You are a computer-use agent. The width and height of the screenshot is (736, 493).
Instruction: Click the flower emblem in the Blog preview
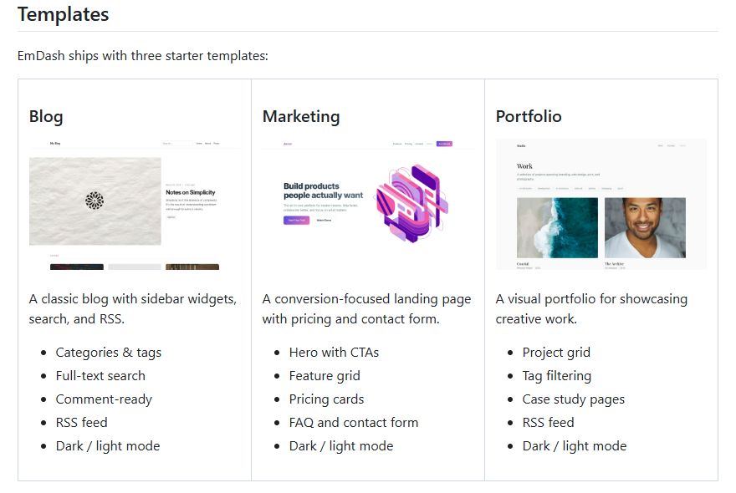95,201
